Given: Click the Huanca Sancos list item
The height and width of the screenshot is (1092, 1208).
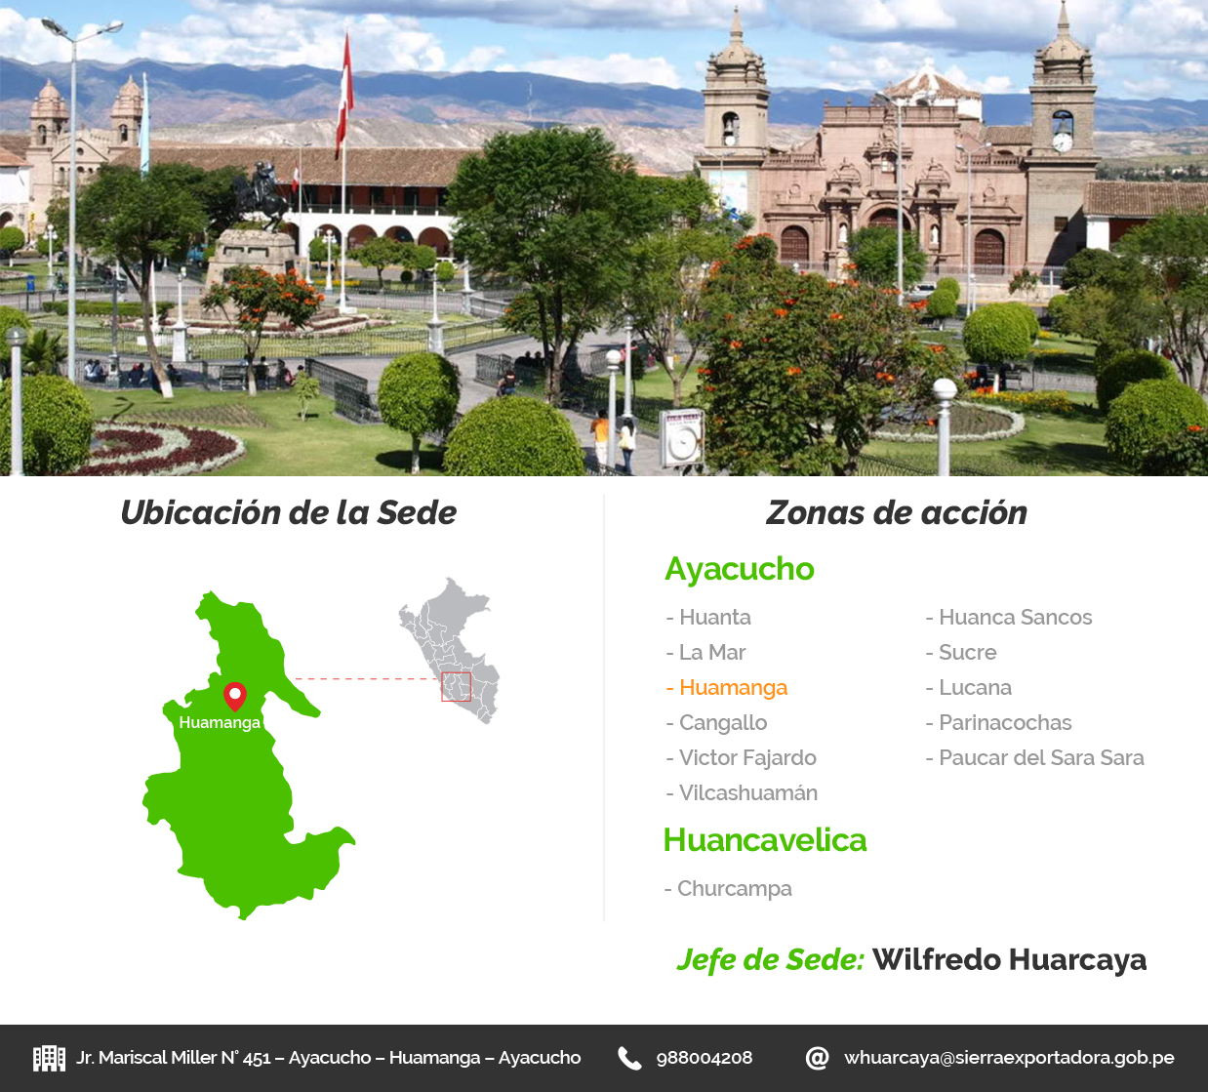Looking at the screenshot, I should click(1009, 618).
